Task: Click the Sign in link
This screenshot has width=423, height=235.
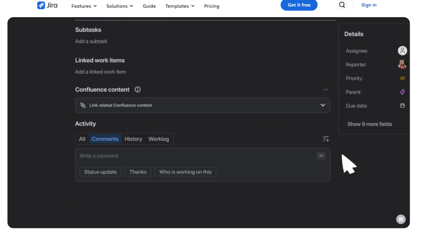Action: pyautogui.click(x=369, y=5)
